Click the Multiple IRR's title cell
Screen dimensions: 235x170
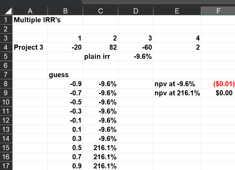37,20
